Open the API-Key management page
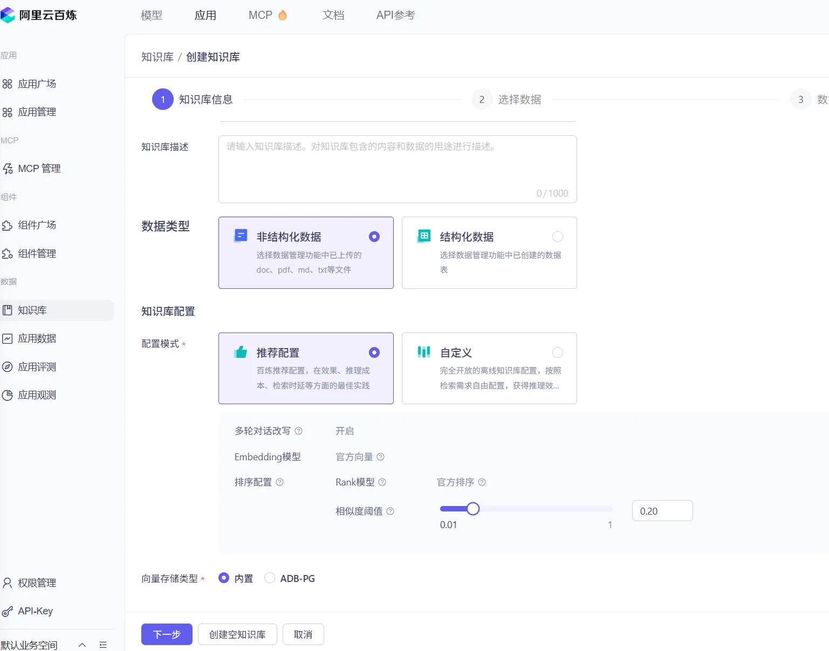Image resolution: width=829 pixels, height=651 pixels. click(35, 611)
